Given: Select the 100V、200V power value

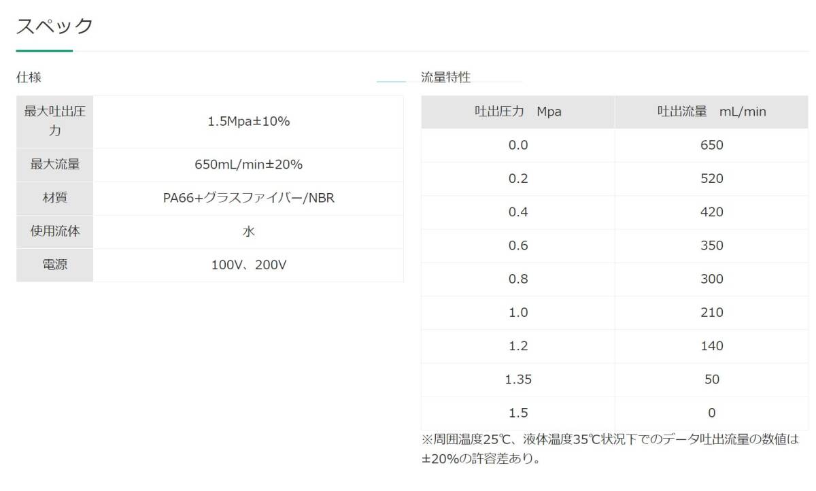Looking at the screenshot, I should coord(248,265).
